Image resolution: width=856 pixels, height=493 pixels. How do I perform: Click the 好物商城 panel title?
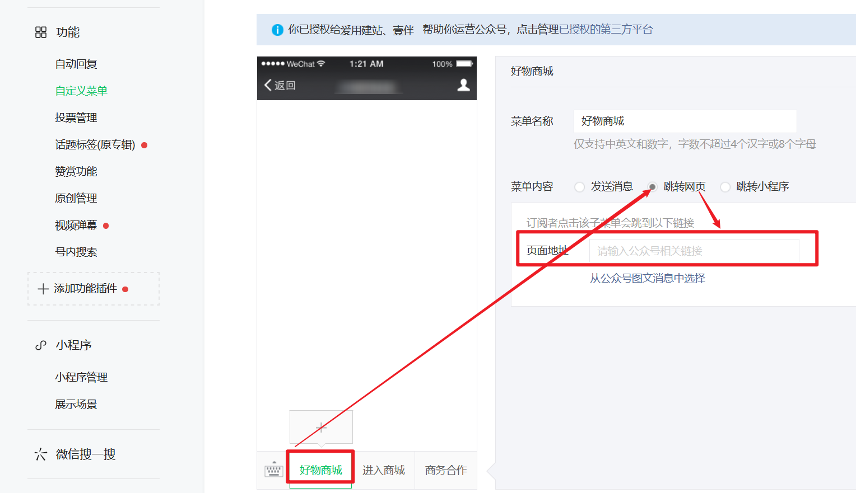coord(532,72)
